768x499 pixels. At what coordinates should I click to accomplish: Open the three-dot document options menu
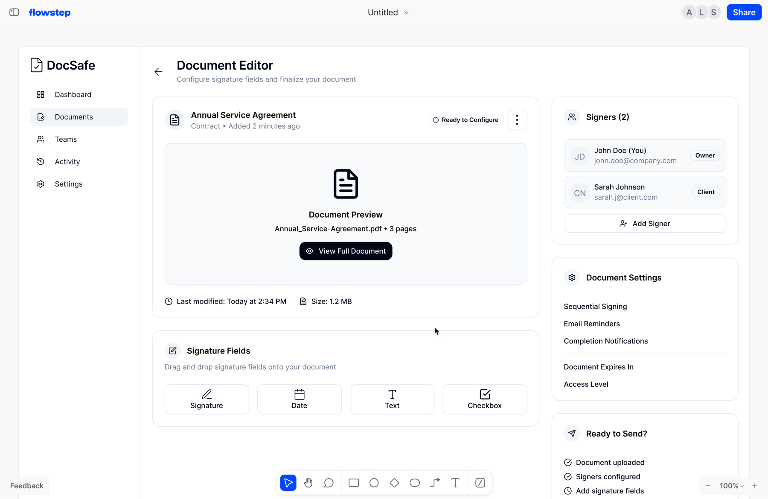(x=517, y=120)
